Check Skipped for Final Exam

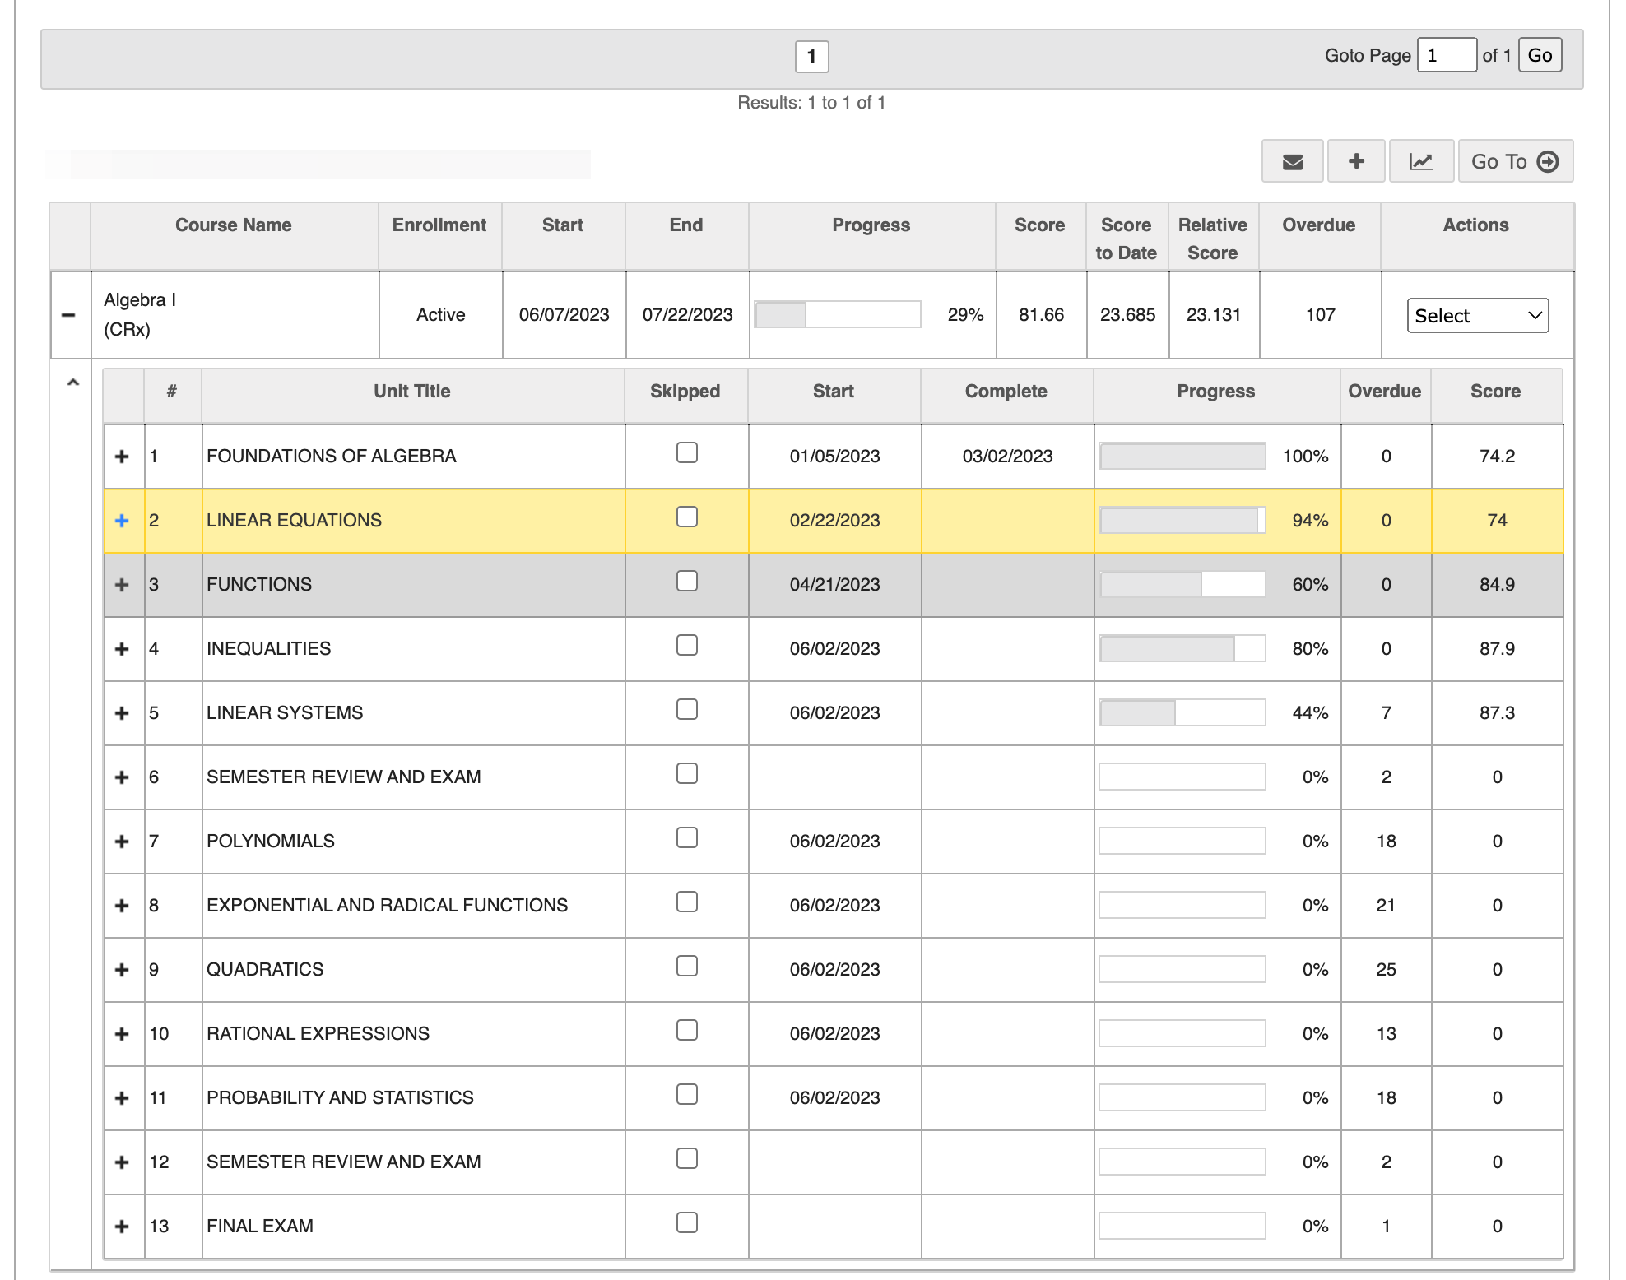[687, 1222]
